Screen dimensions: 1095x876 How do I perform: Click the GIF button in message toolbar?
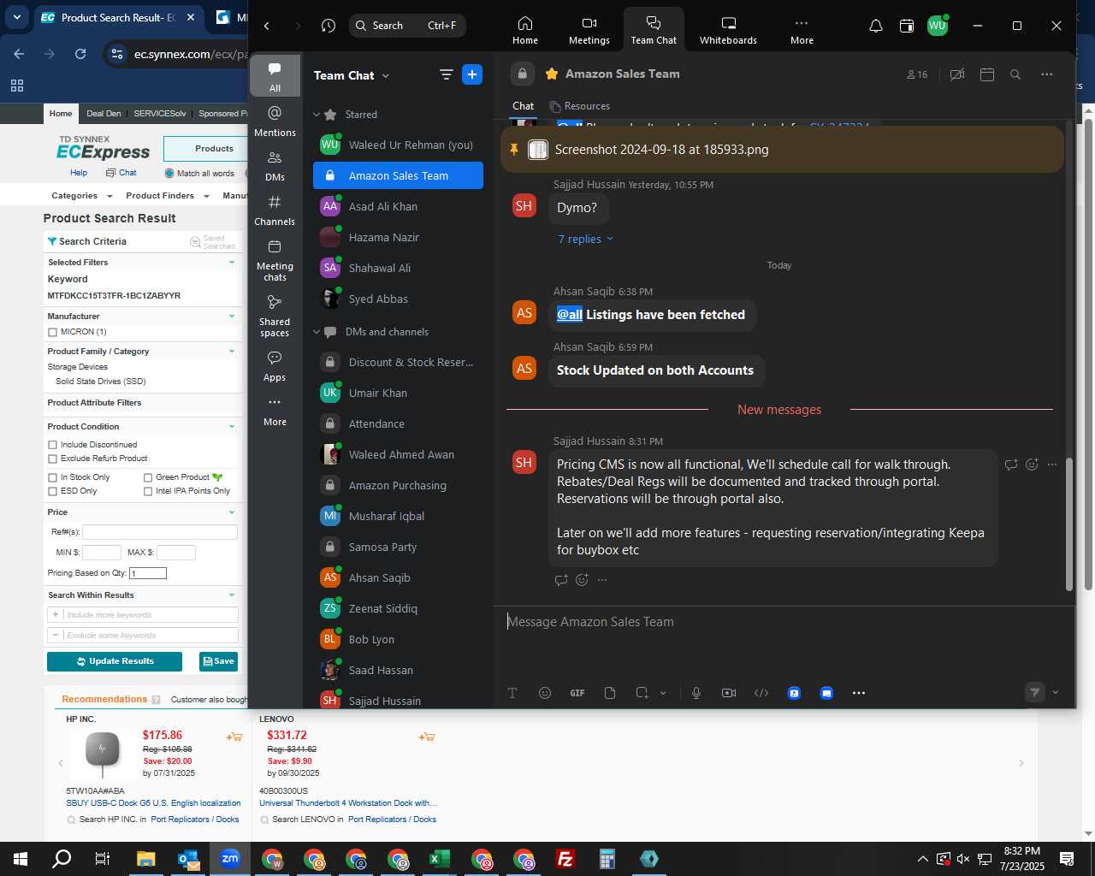tap(577, 693)
